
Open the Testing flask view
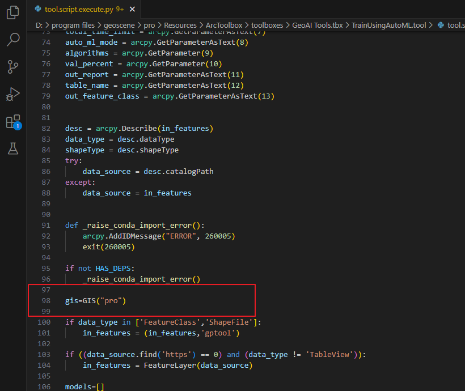coord(12,148)
